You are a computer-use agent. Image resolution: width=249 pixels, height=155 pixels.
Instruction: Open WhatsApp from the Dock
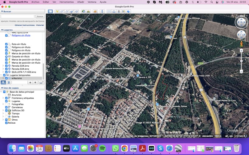point(115,148)
